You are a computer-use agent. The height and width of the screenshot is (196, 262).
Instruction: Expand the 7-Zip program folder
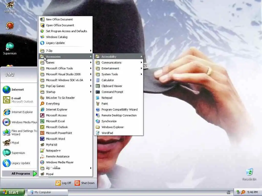(x=65, y=51)
